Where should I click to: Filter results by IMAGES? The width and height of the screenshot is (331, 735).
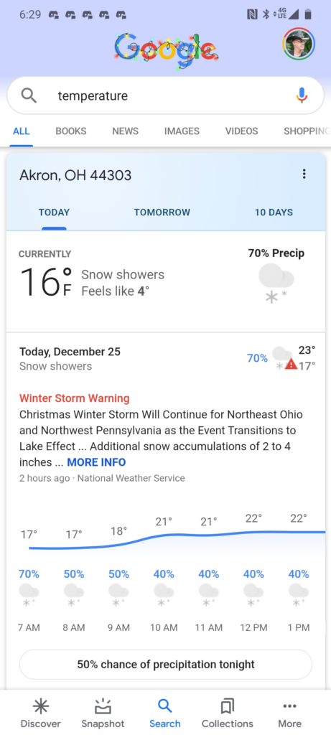[182, 131]
